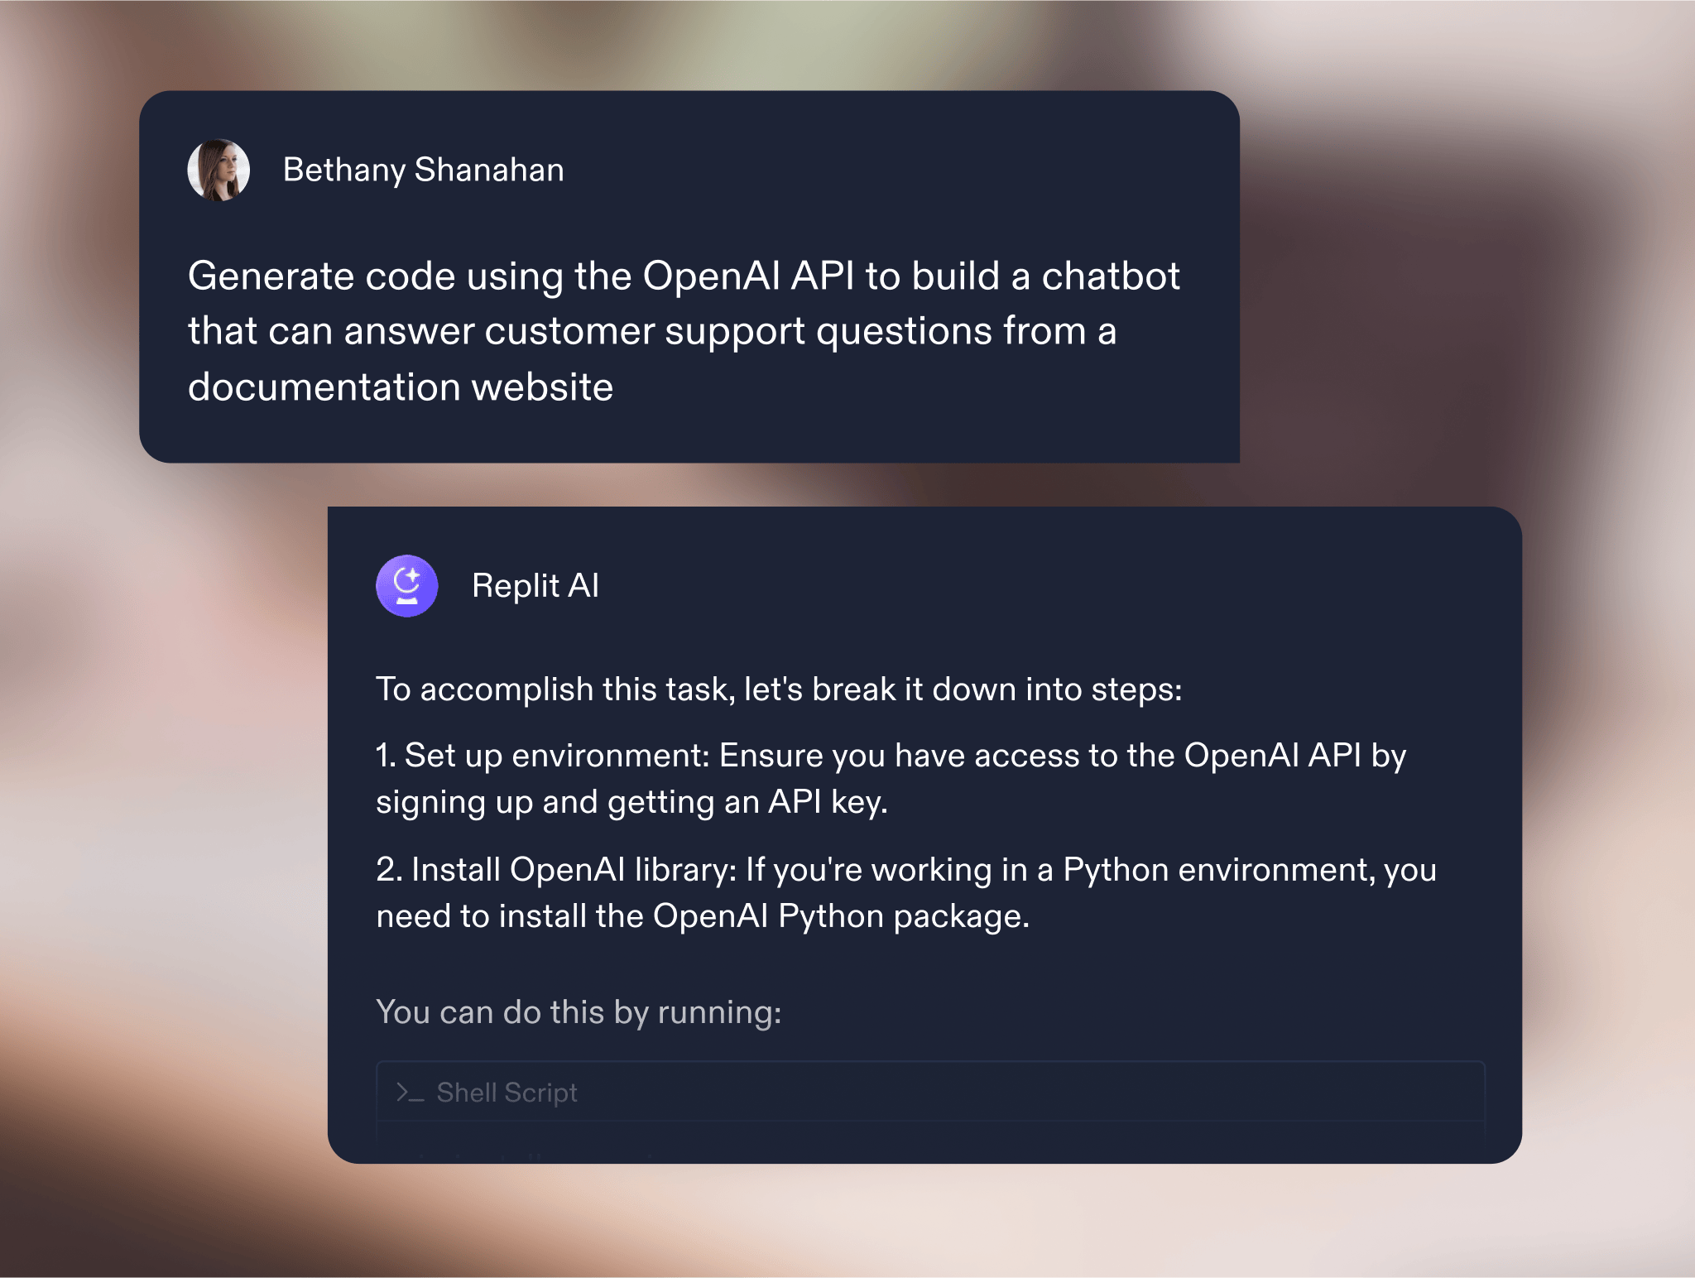
Task: Click the words 'documentation website'
Action: click(x=401, y=387)
